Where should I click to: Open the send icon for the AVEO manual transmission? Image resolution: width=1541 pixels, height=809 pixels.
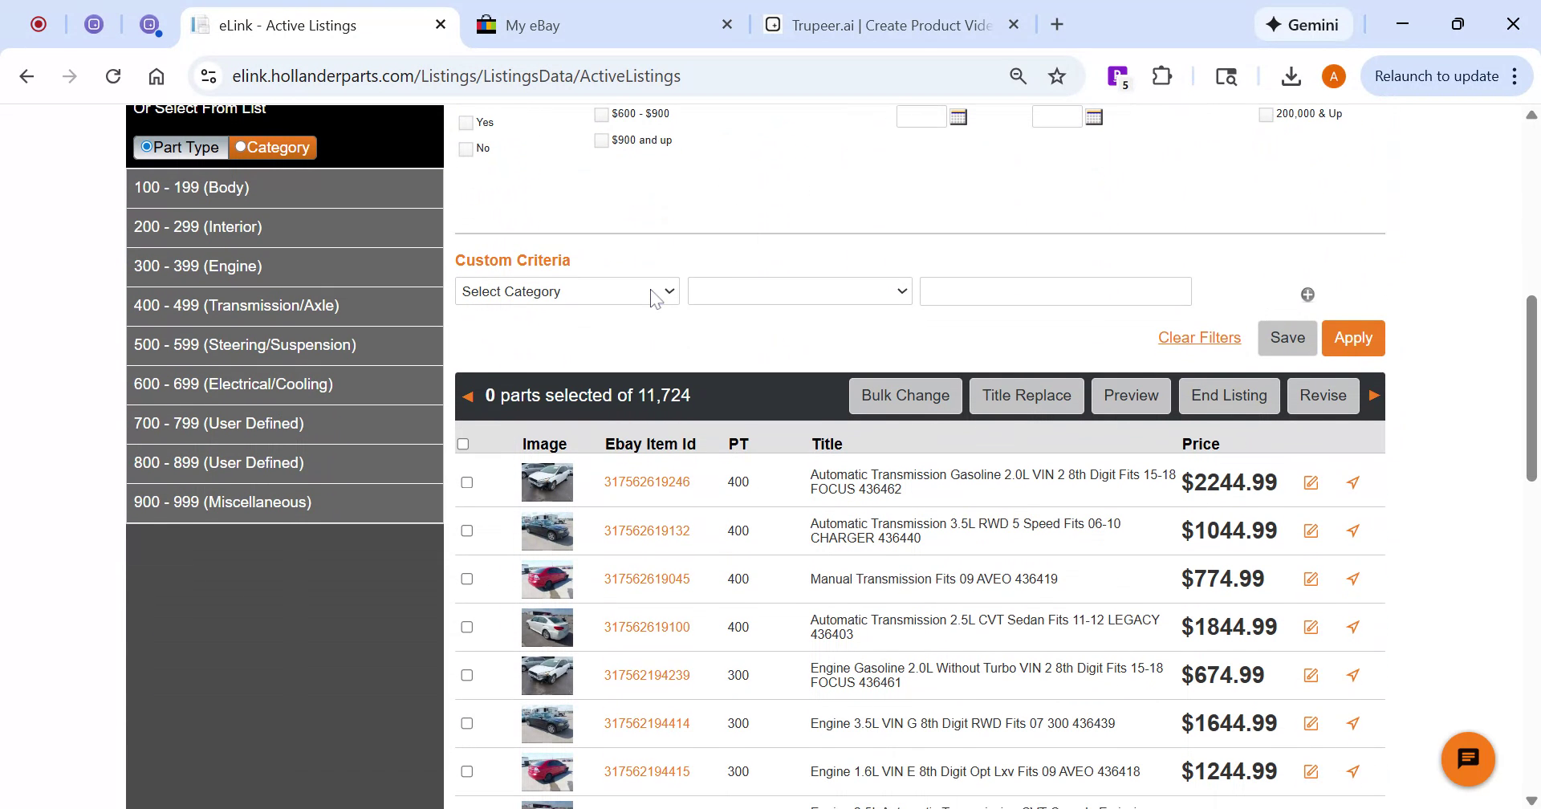point(1353,579)
